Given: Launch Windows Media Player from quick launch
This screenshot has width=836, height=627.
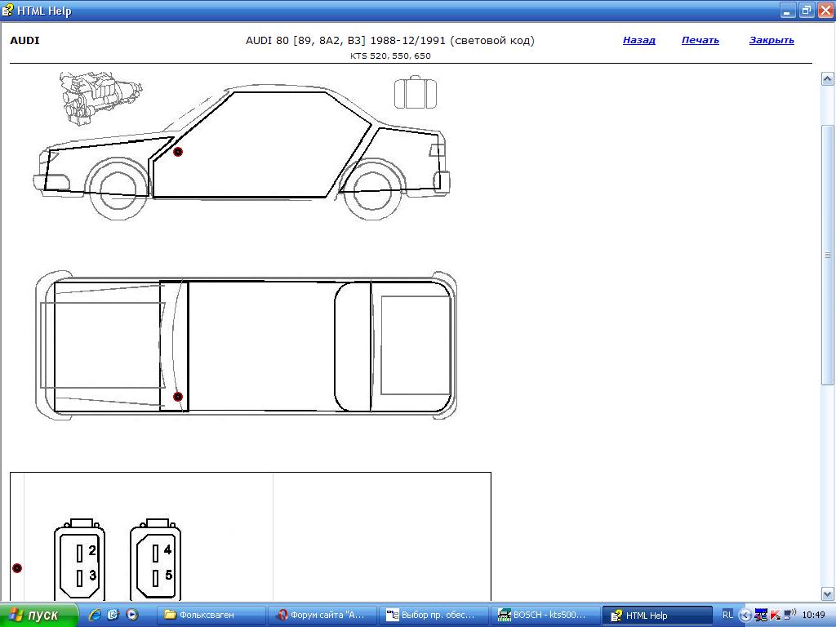Looking at the screenshot, I should [x=131, y=615].
